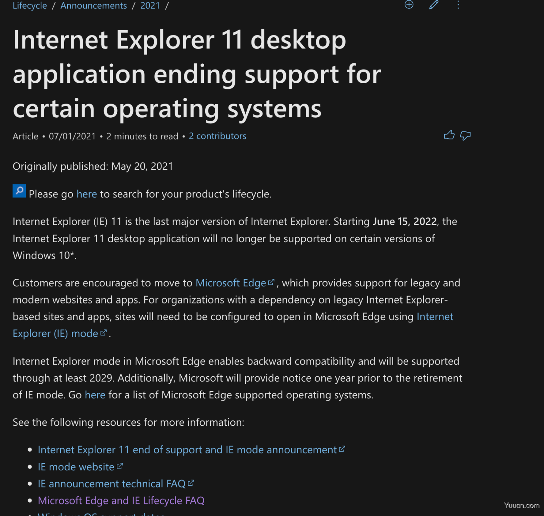
Task: Click 'Originally published: May 20, 2021' text
Action: (93, 166)
